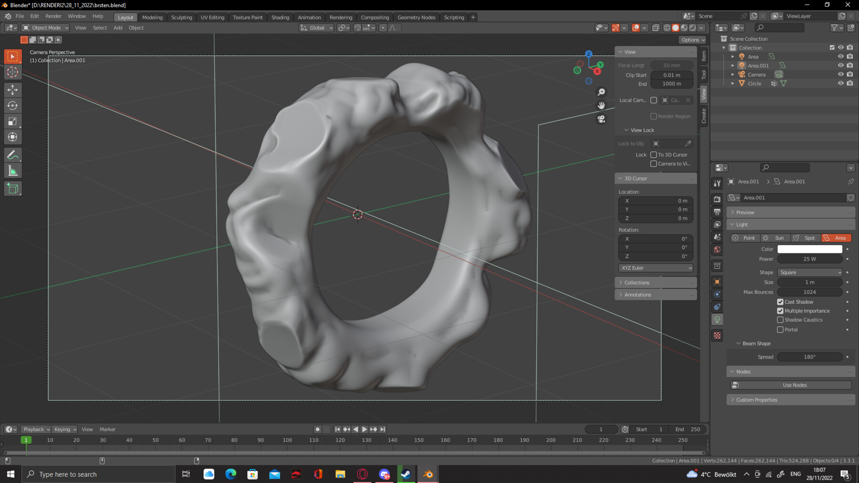Enable Shadow Caustics for the light
Image resolution: width=859 pixels, height=483 pixels.
click(781, 319)
